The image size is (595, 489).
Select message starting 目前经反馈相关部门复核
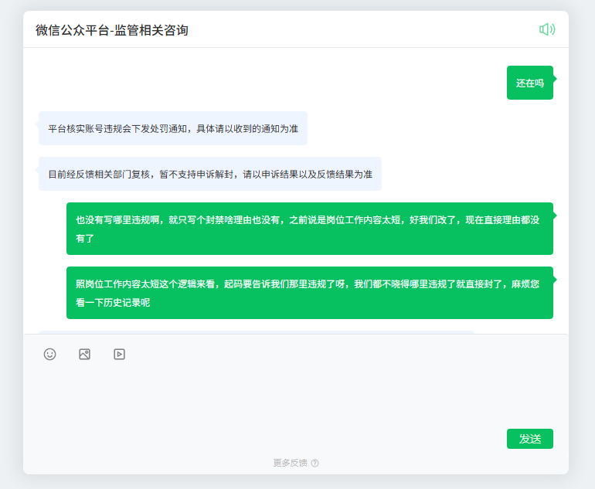click(x=210, y=174)
